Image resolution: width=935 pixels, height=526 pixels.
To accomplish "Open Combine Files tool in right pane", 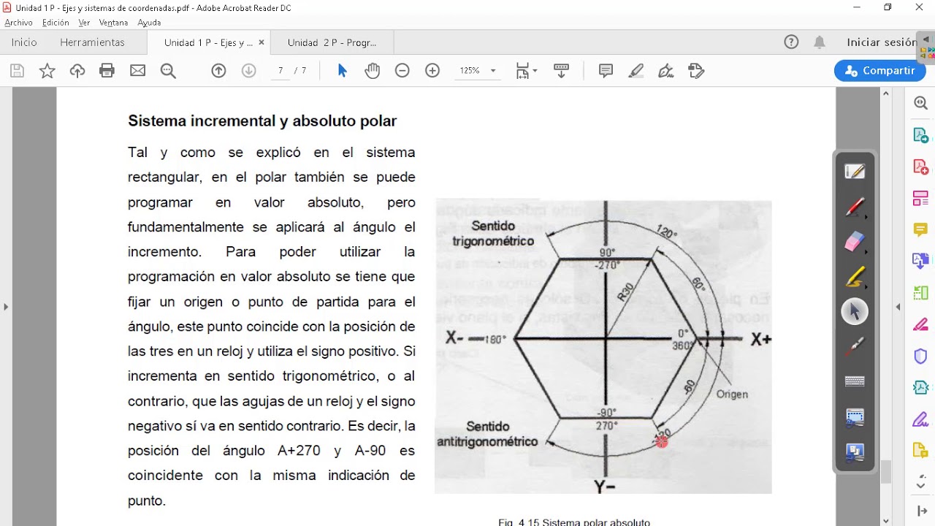I will [x=920, y=261].
